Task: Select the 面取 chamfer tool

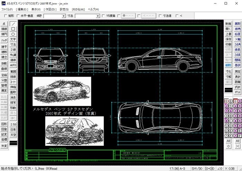Action: point(13,92)
